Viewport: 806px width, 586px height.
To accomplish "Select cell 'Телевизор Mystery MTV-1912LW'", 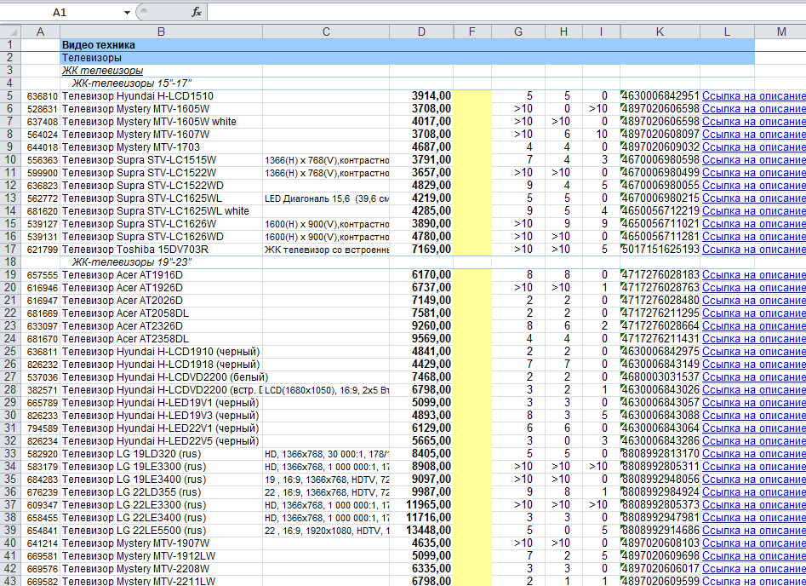I will point(161,555).
